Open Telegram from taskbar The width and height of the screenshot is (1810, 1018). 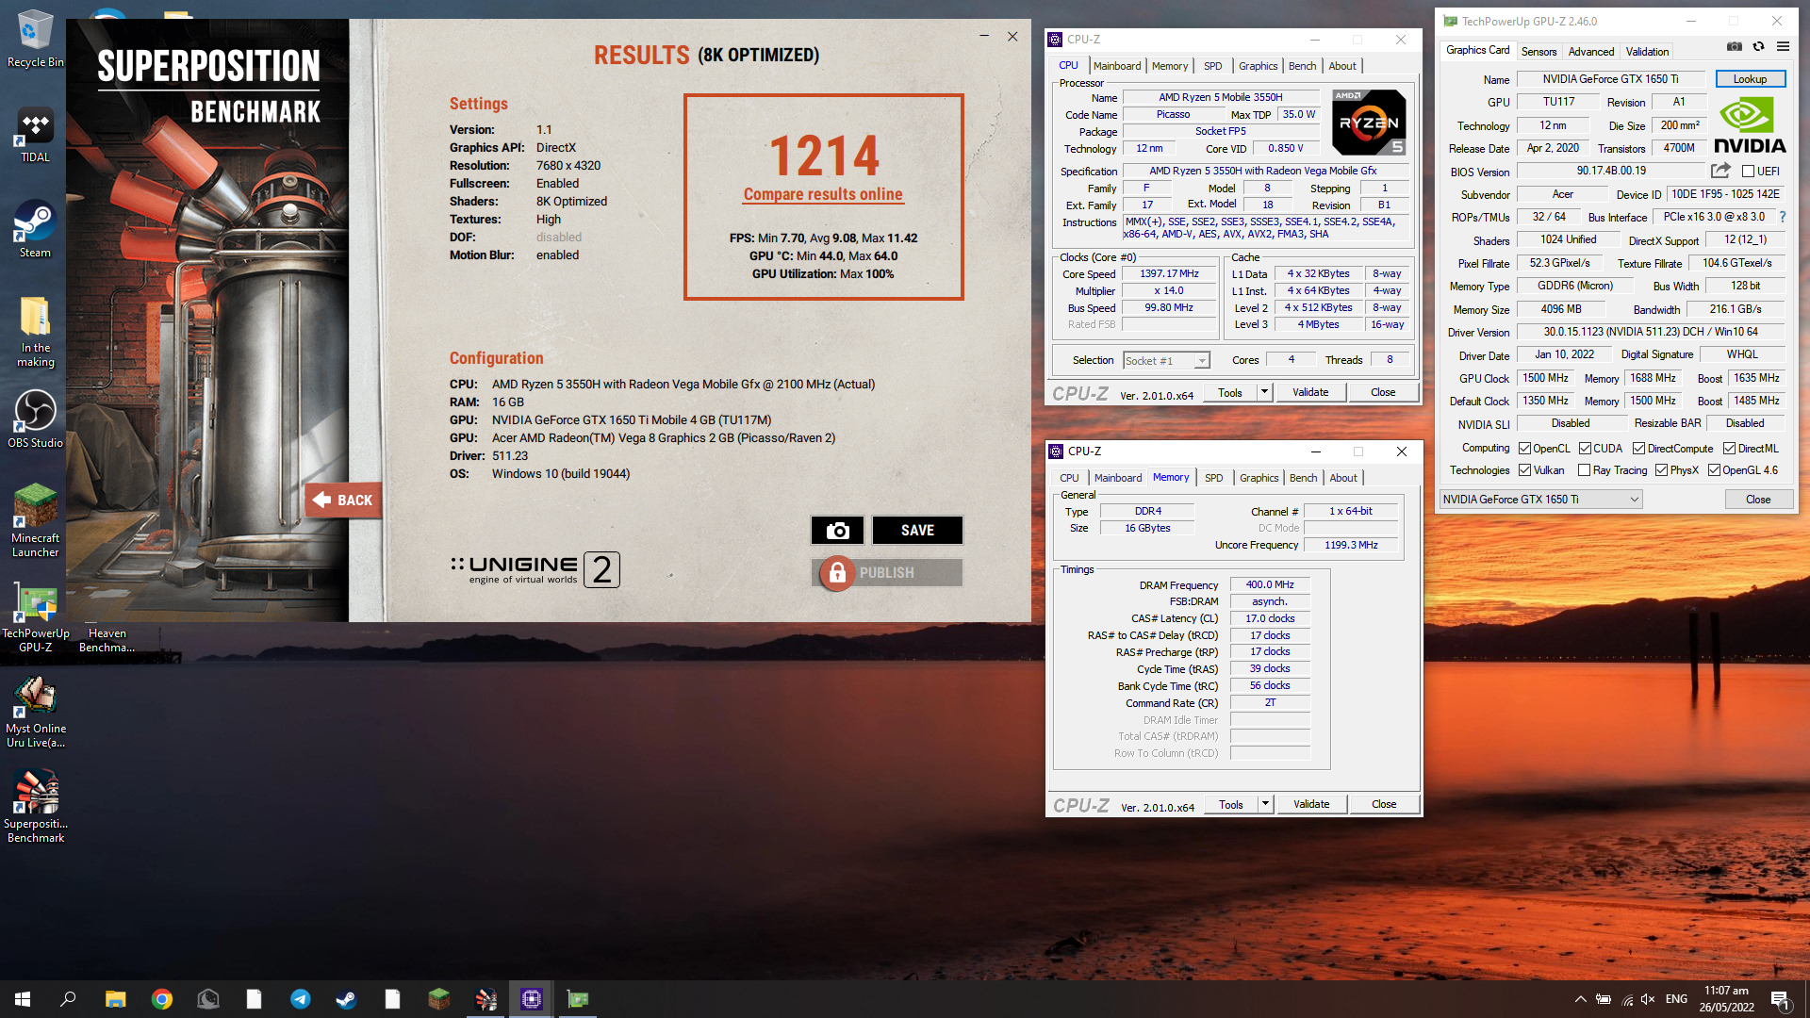click(301, 999)
